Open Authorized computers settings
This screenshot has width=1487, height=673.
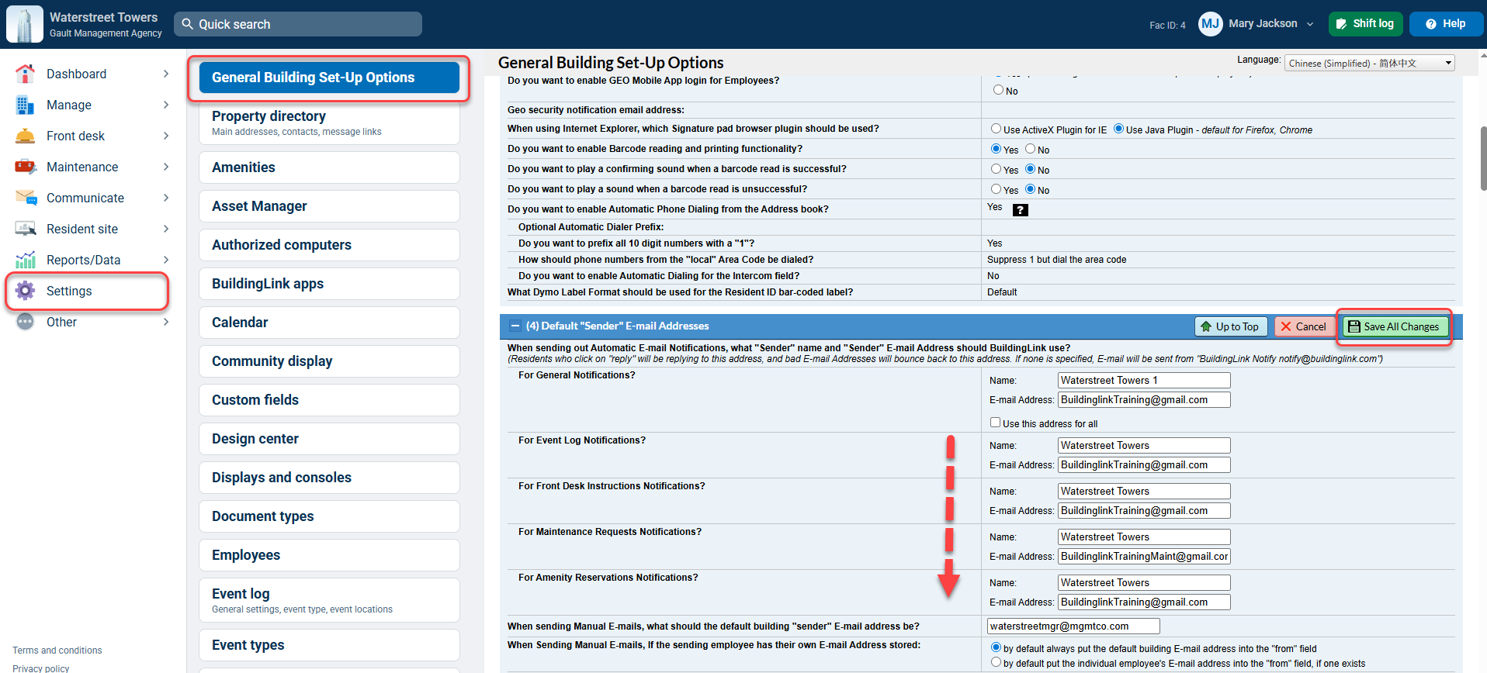[x=329, y=245]
